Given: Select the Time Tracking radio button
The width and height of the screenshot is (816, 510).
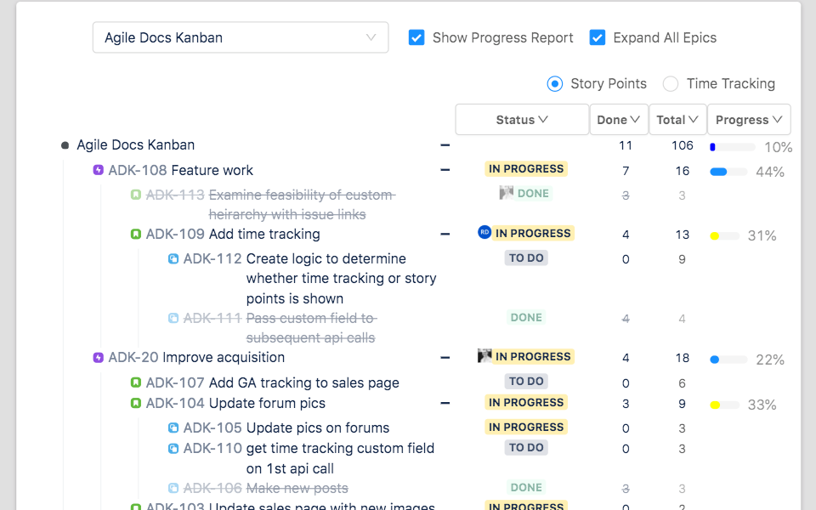Looking at the screenshot, I should tap(671, 84).
